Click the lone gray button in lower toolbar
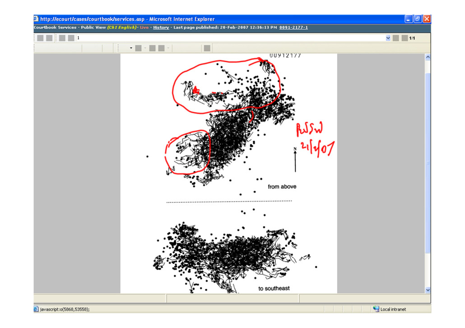Screen dimensions: 465x328 (207, 48)
